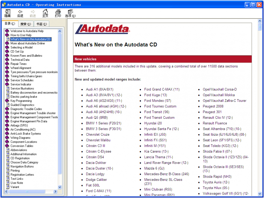Open Additional Information topic
Viewport: 264px width, 198px height.
click(23, 154)
